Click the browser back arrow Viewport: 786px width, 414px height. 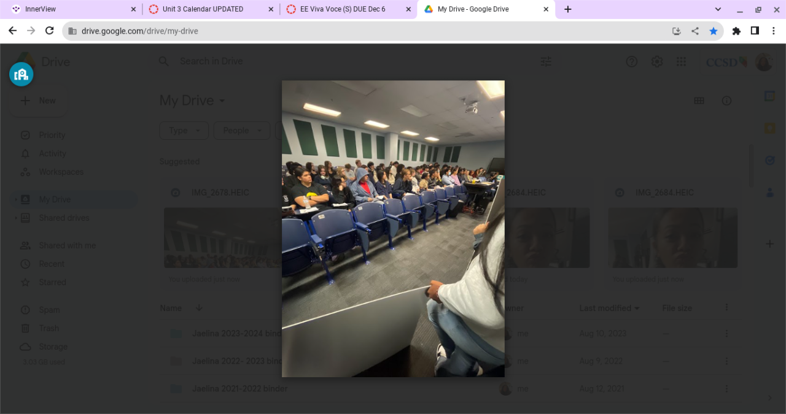(12, 31)
